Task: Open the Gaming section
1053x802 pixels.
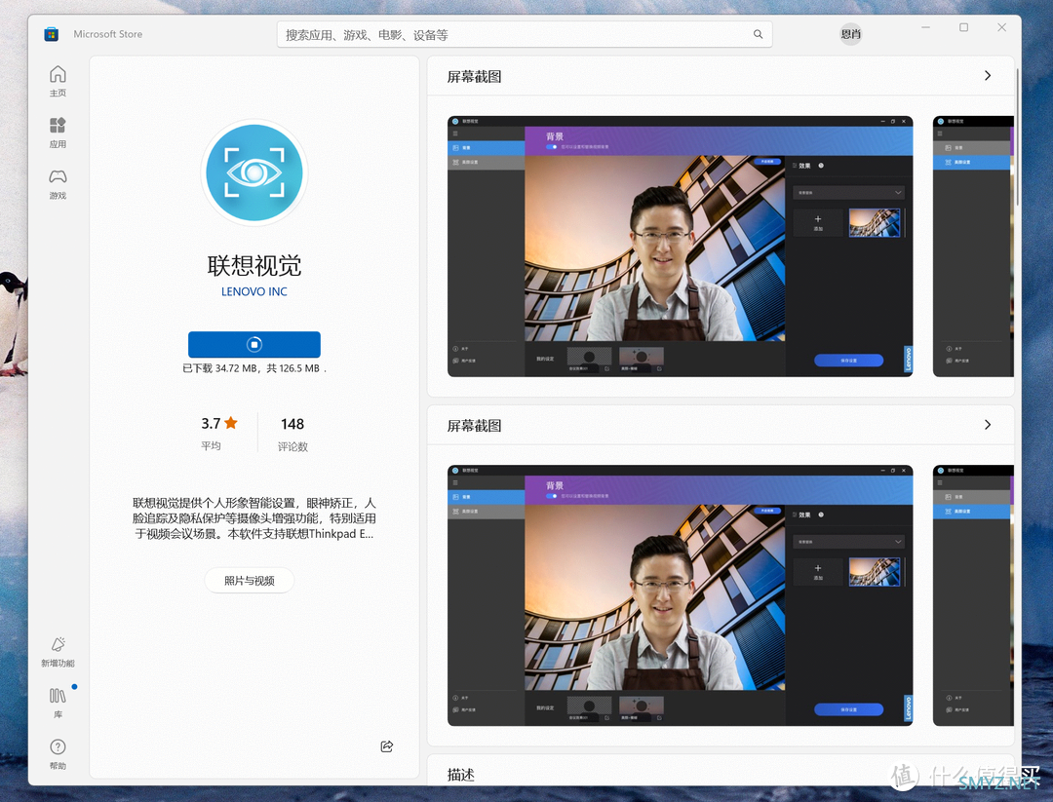Action: (x=58, y=184)
